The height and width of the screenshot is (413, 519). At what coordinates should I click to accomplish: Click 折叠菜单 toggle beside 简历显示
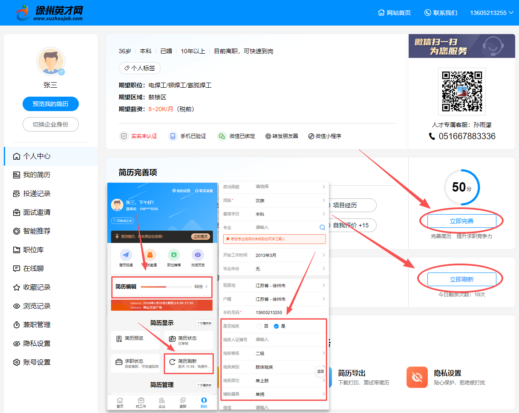(204, 323)
